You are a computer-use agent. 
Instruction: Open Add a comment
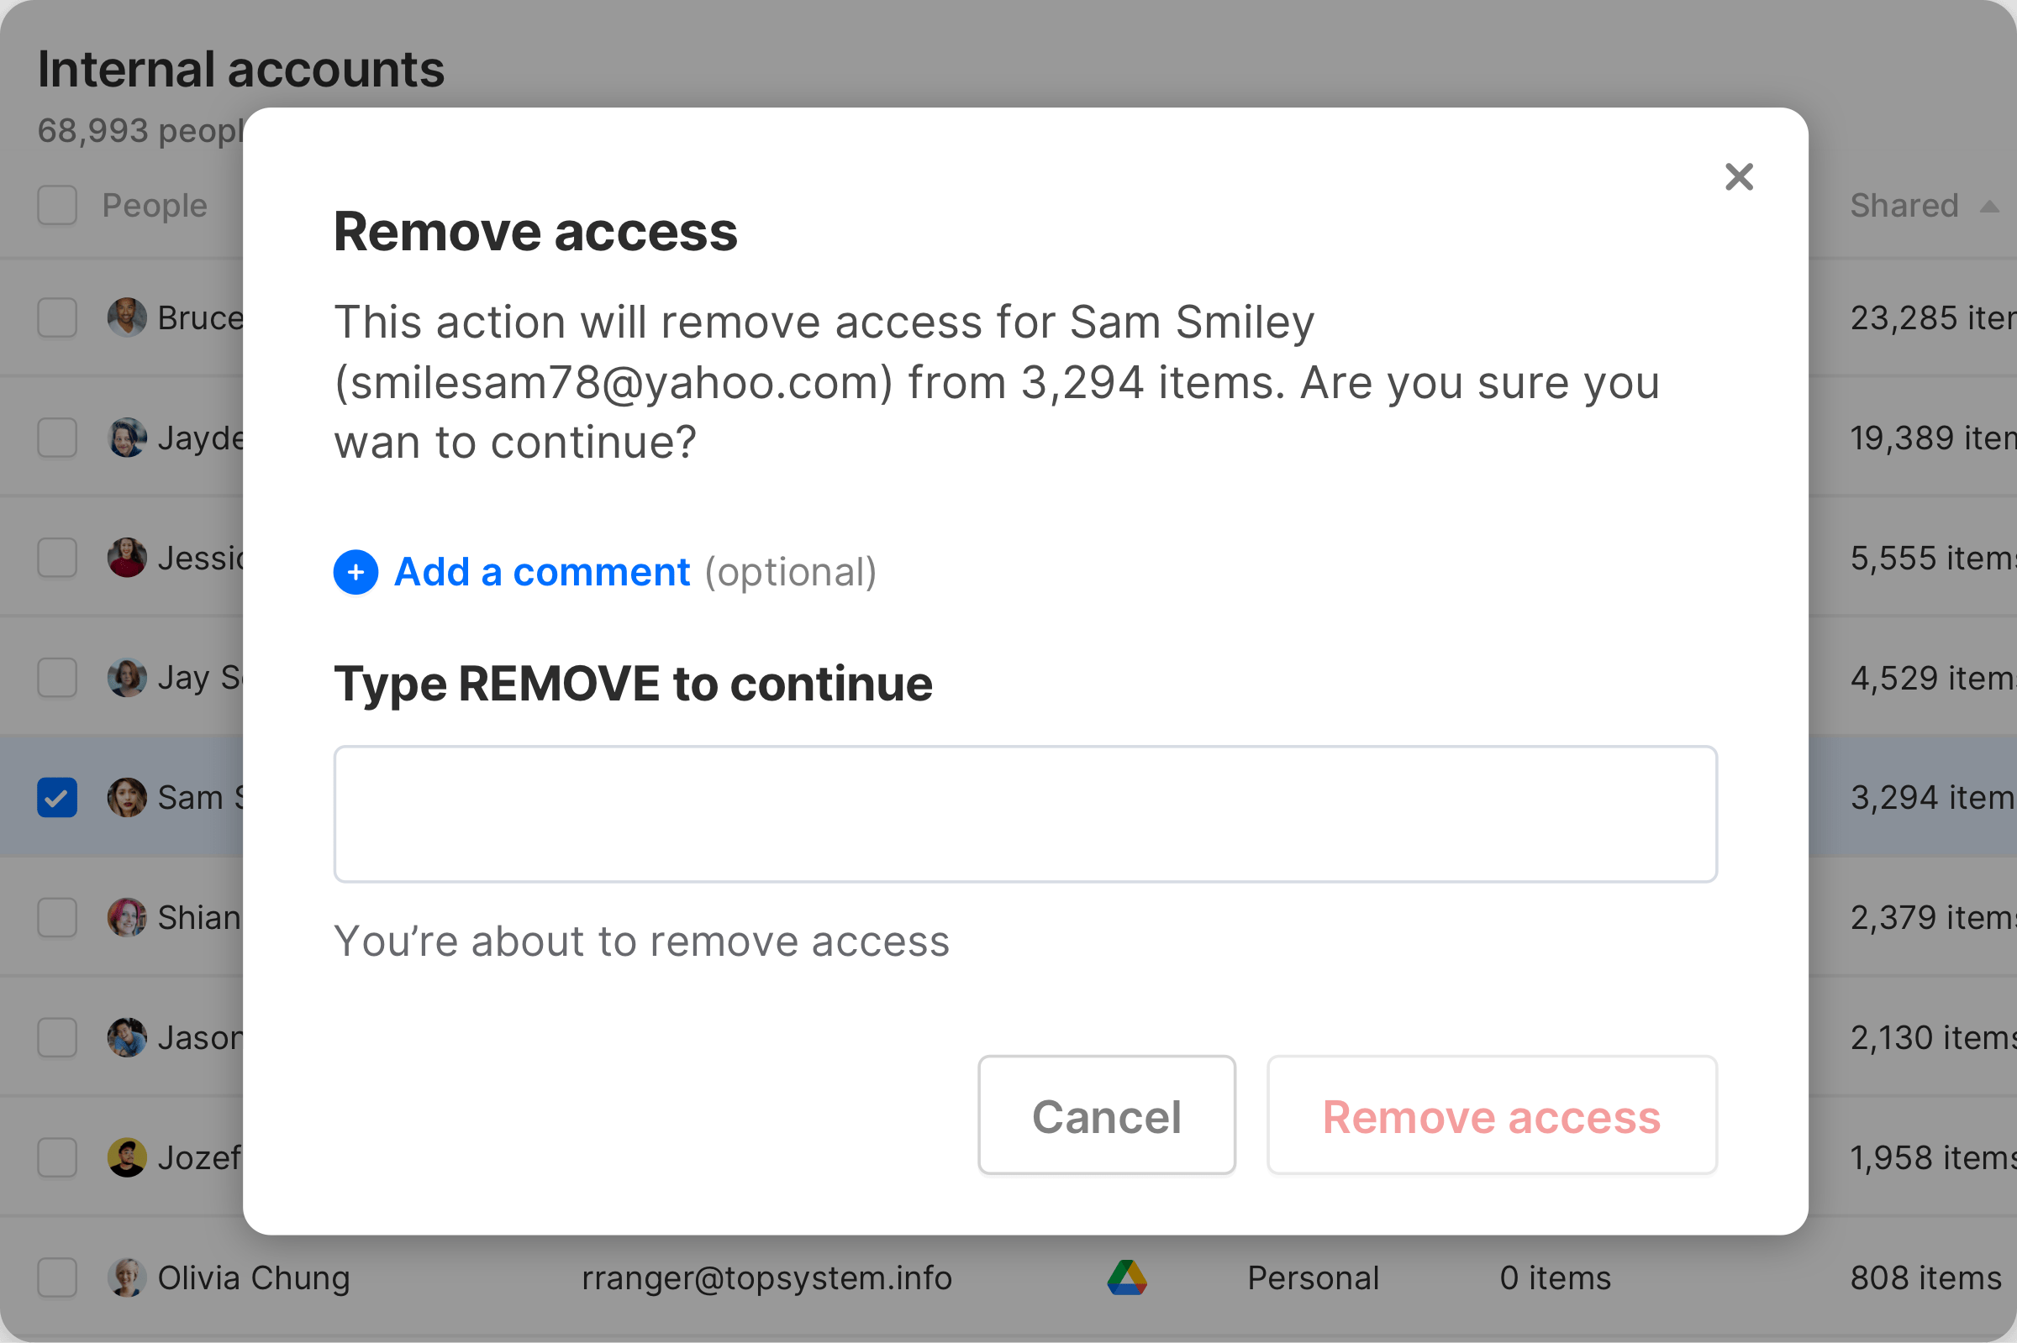click(x=540, y=571)
